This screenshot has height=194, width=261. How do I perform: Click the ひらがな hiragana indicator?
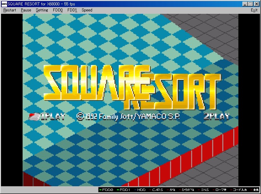tap(187, 190)
